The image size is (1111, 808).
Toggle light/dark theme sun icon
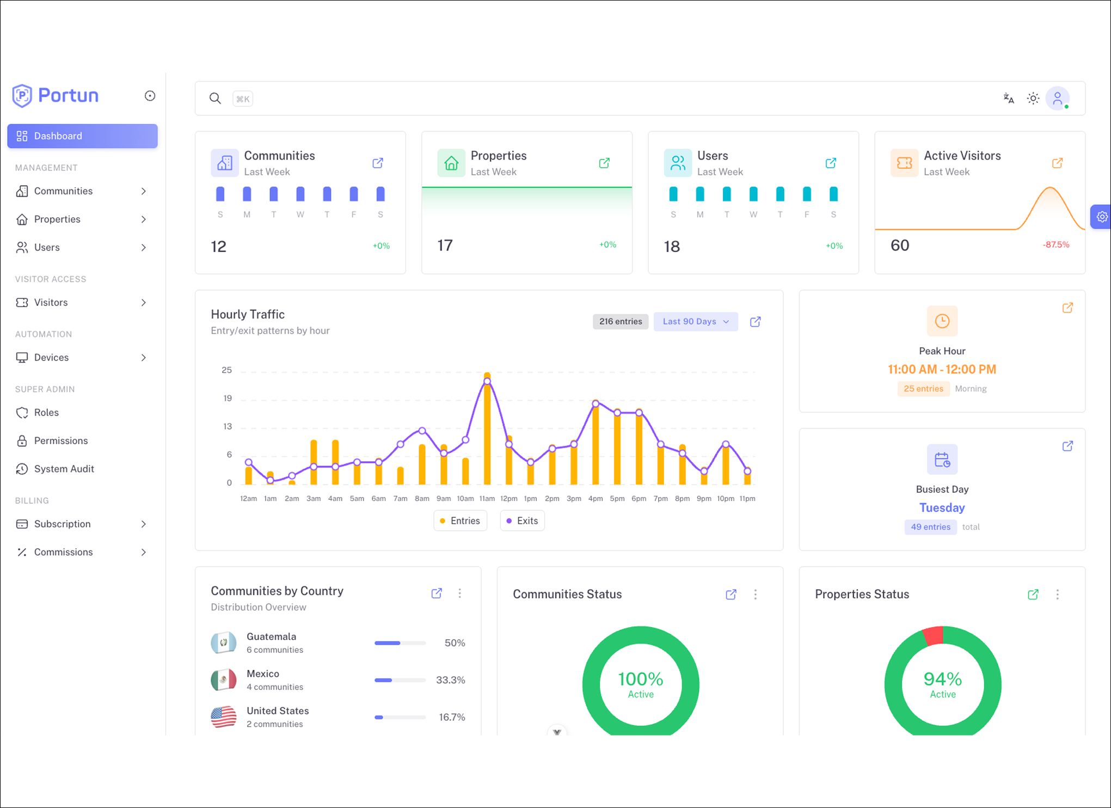click(1033, 99)
